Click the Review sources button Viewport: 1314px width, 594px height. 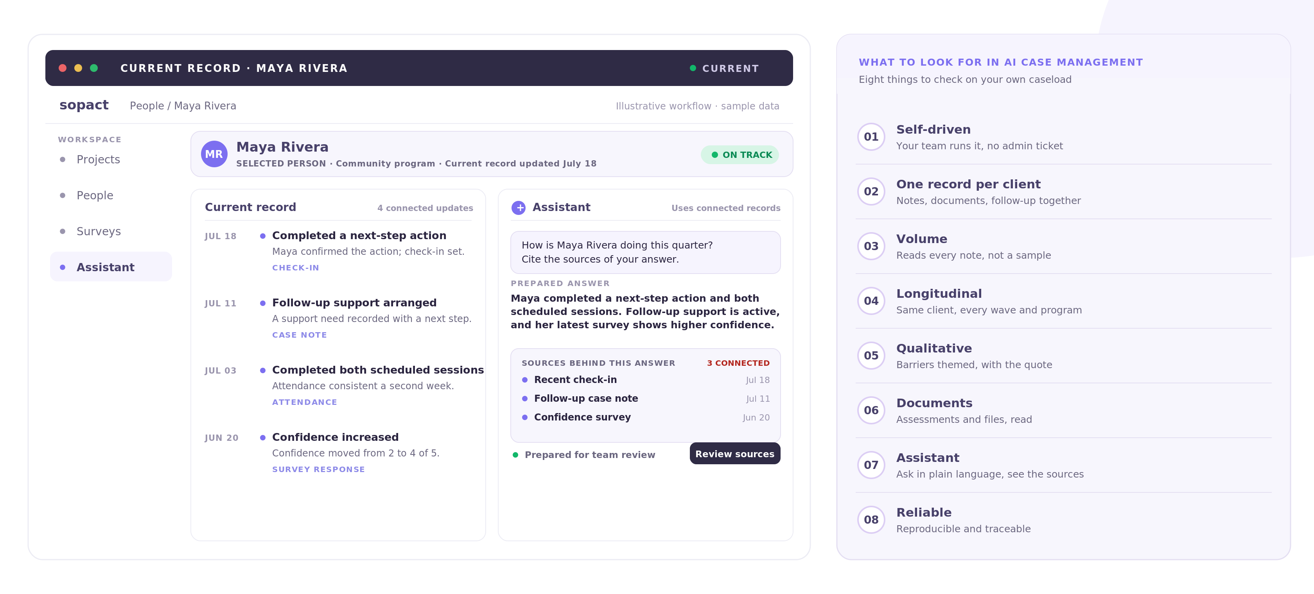[734, 453]
